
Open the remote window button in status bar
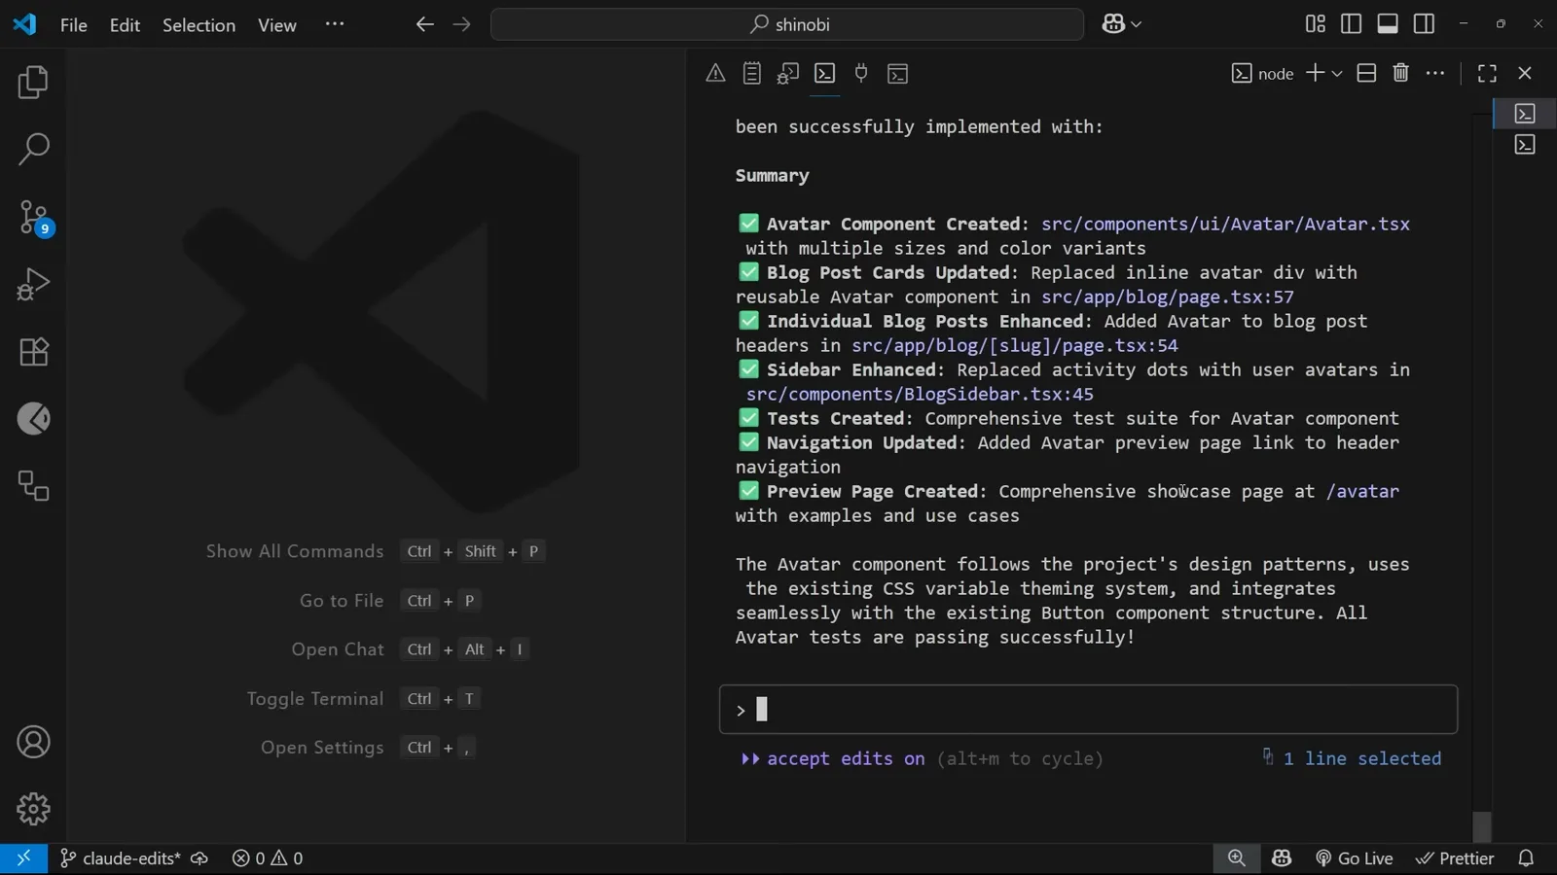pos(23,858)
